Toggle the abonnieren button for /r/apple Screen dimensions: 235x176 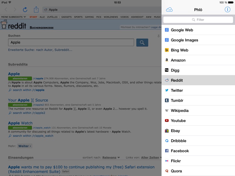point(20,79)
